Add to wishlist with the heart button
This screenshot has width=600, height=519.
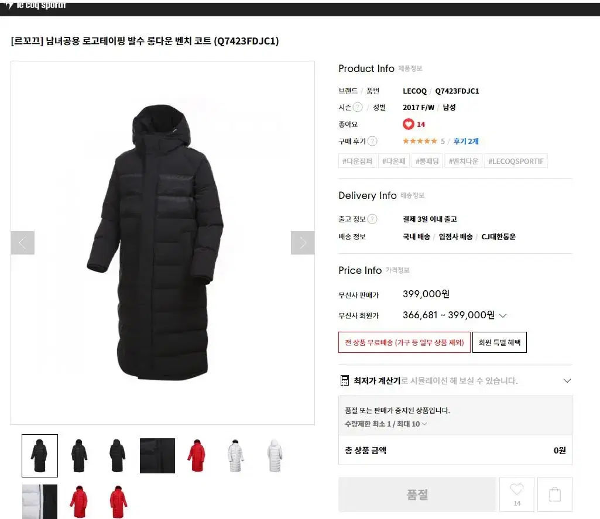pos(516,494)
